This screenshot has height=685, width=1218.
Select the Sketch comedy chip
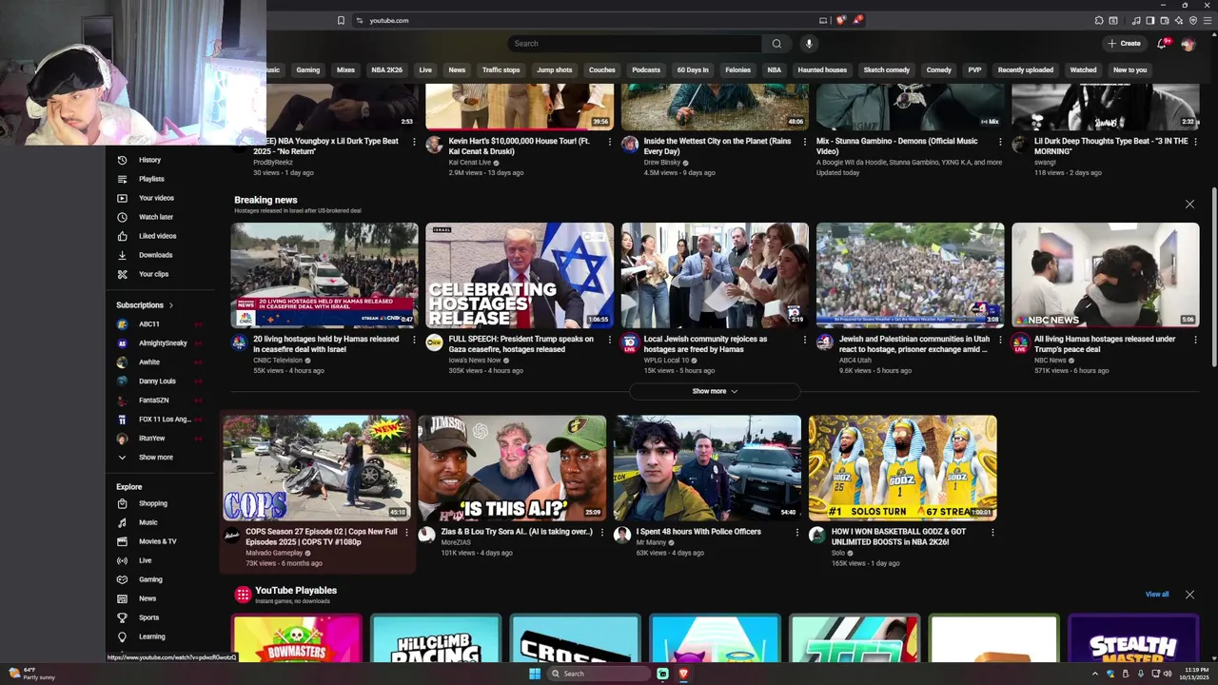click(x=886, y=70)
